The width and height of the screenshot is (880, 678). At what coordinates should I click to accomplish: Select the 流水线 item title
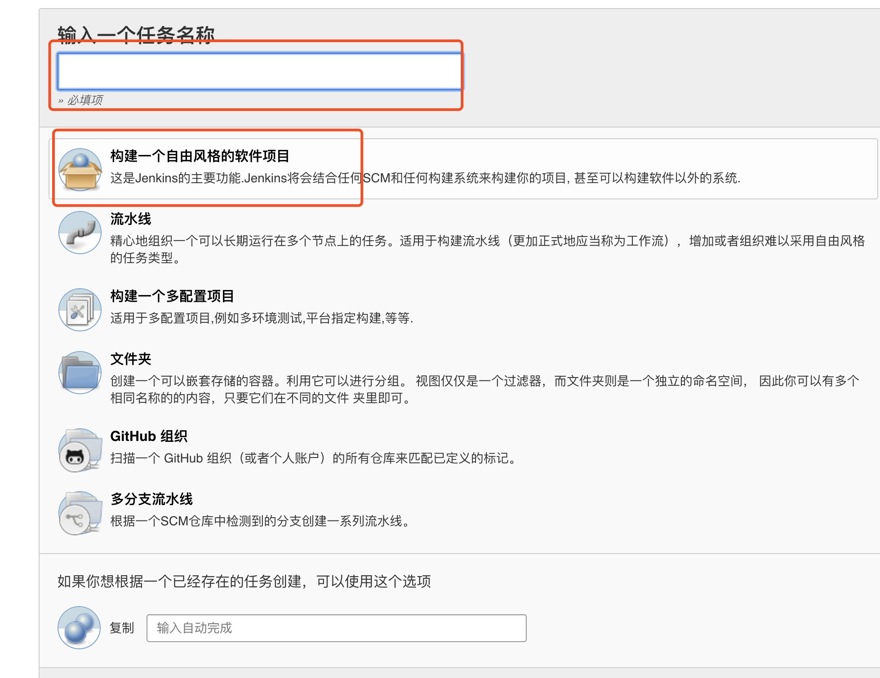click(131, 219)
